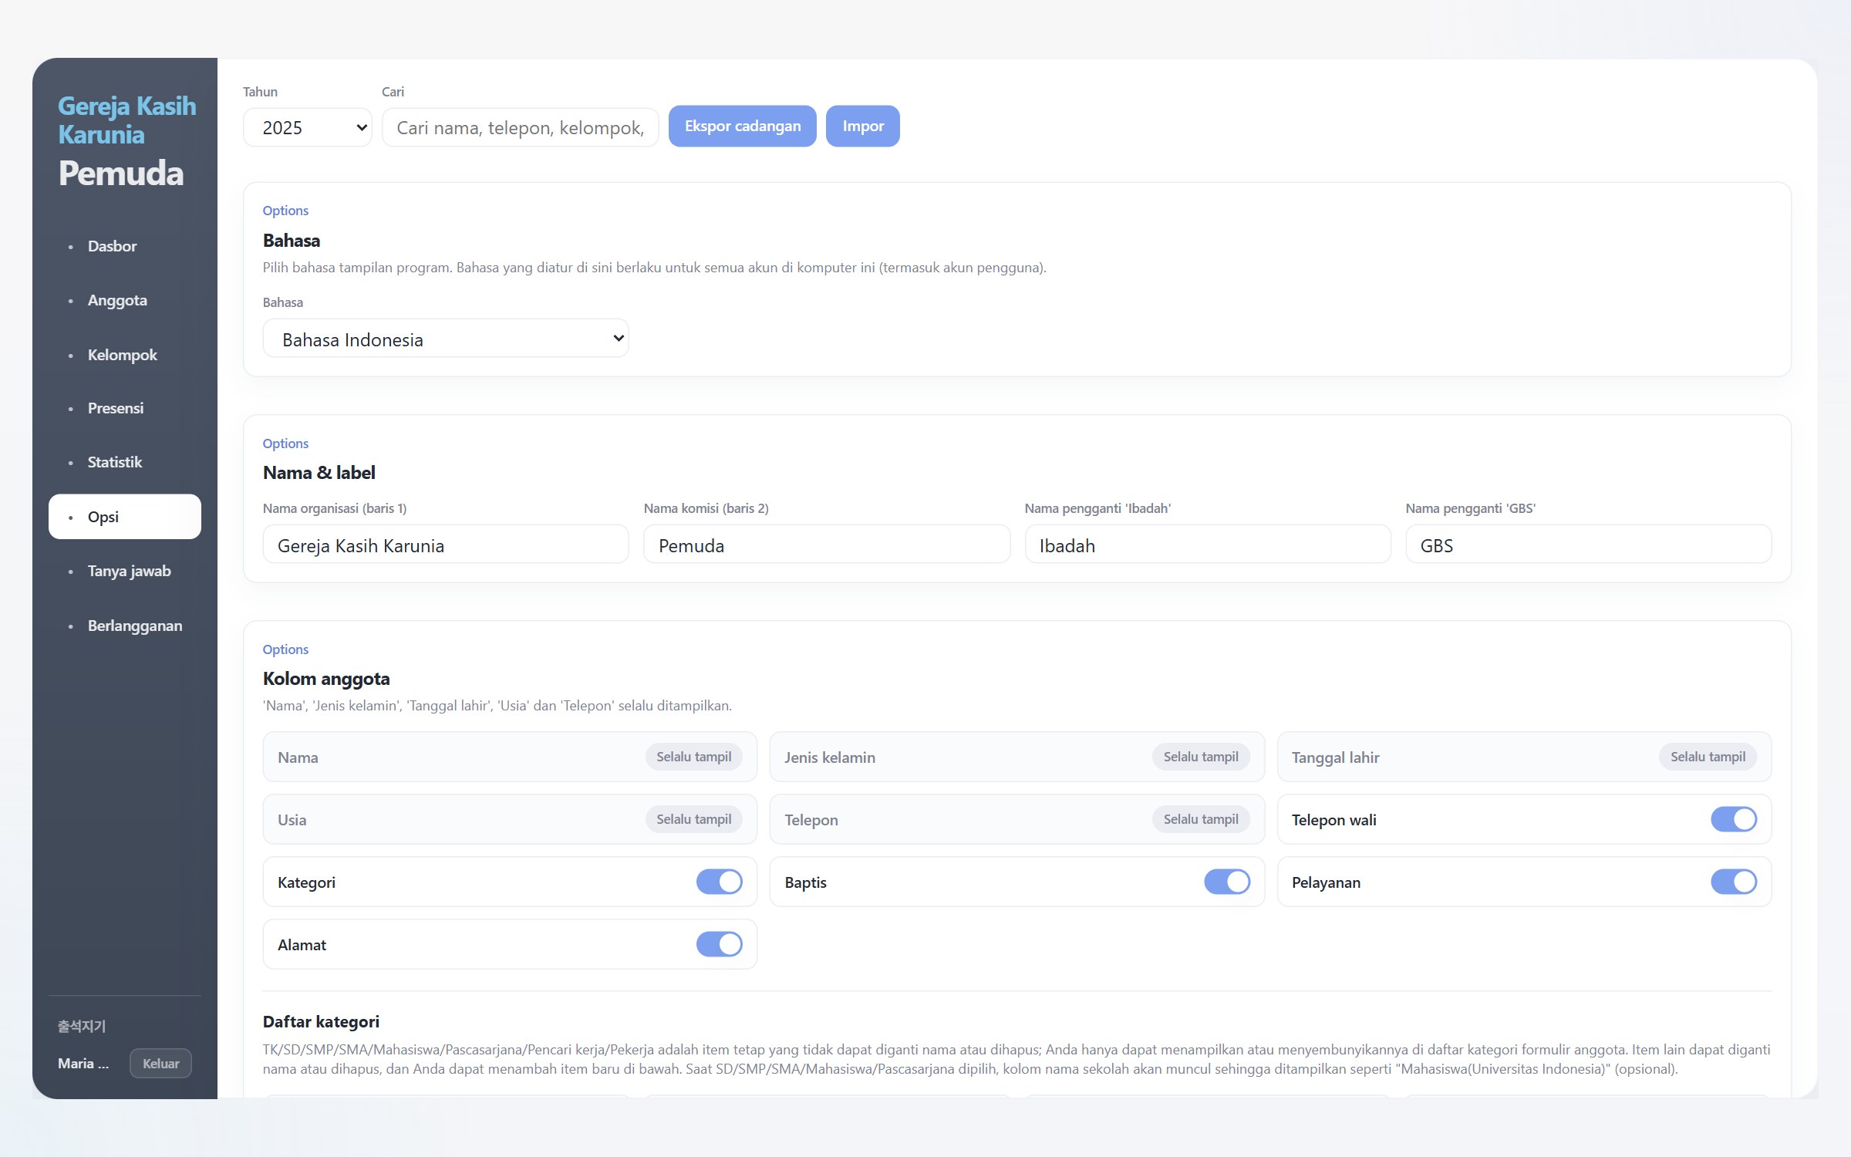
Task: Open Berlangganan in the sidebar
Action: click(x=125, y=626)
